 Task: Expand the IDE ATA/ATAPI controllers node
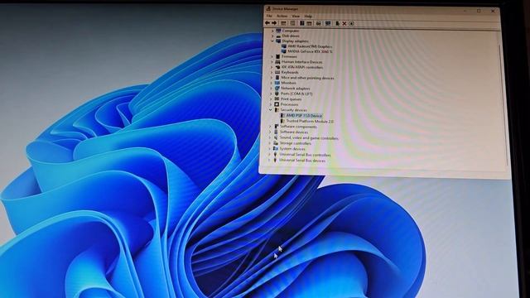click(272, 67)
